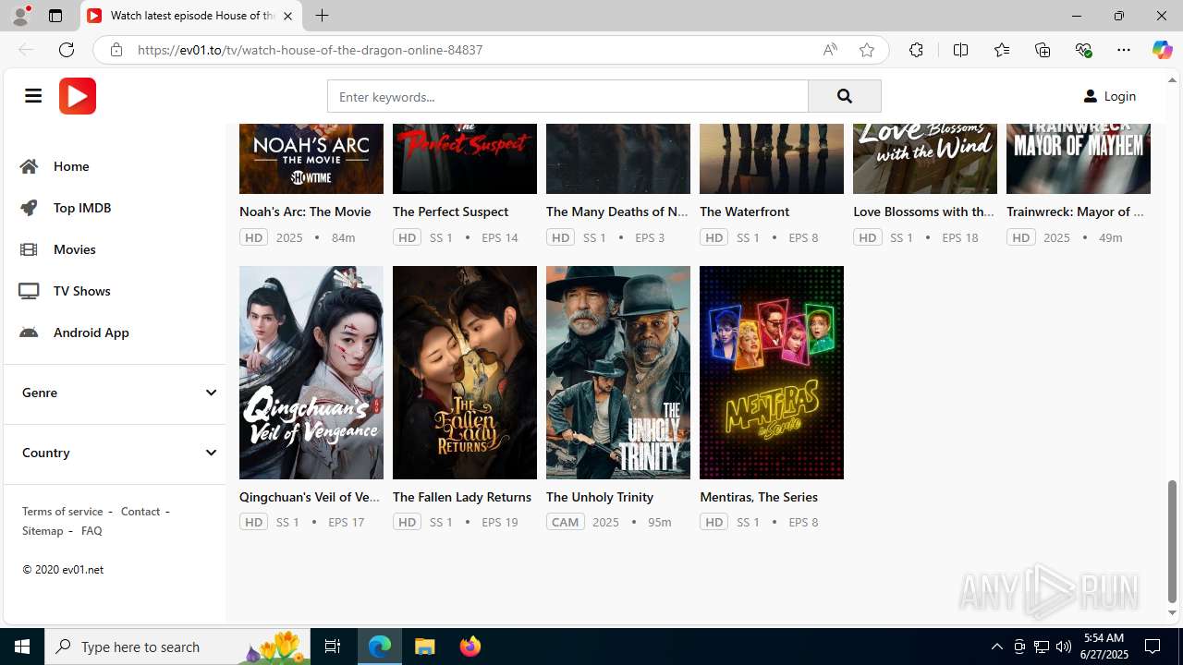Go to Android App in sidebar
The height and width of the screenshot is (665, 1183).
[91, 332]
